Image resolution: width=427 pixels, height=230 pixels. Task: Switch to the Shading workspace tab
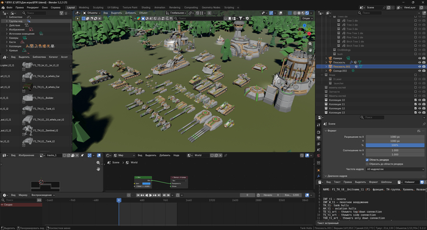(x=146, y=7)
